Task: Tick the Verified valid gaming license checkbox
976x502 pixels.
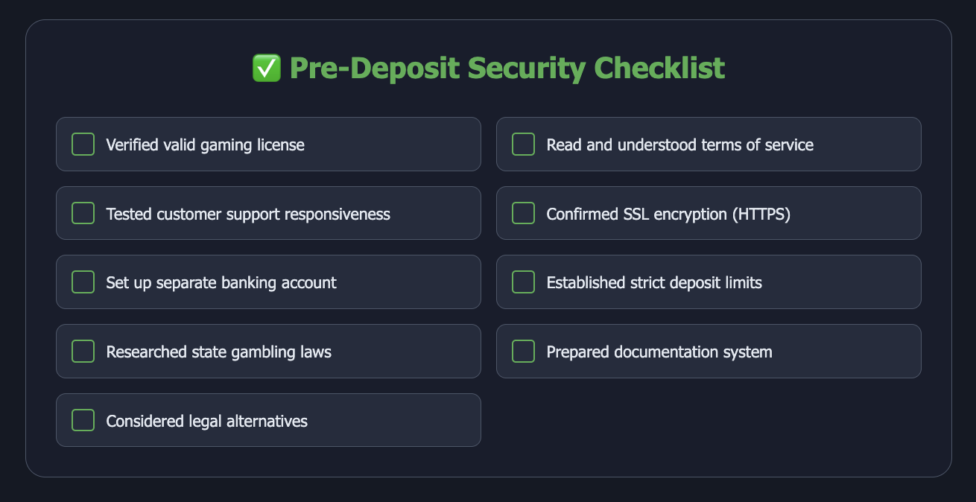Action: point(83,144)
